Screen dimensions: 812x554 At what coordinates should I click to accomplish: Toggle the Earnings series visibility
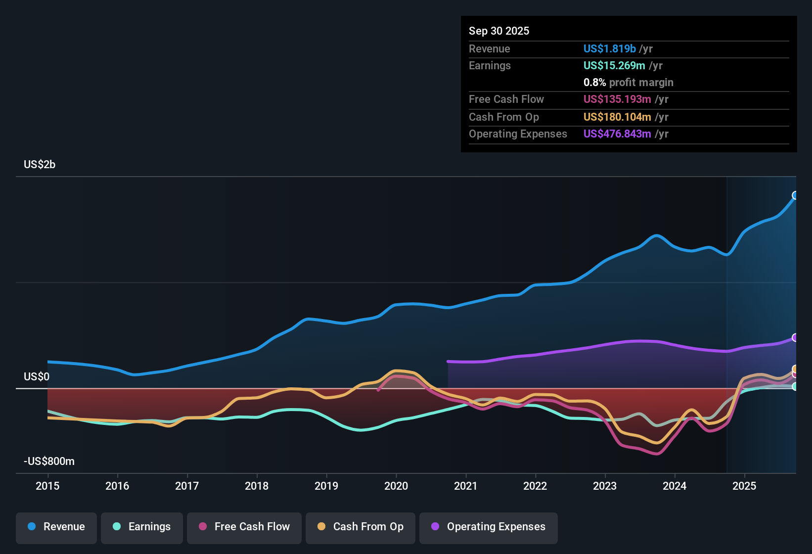tap(142, 527)
